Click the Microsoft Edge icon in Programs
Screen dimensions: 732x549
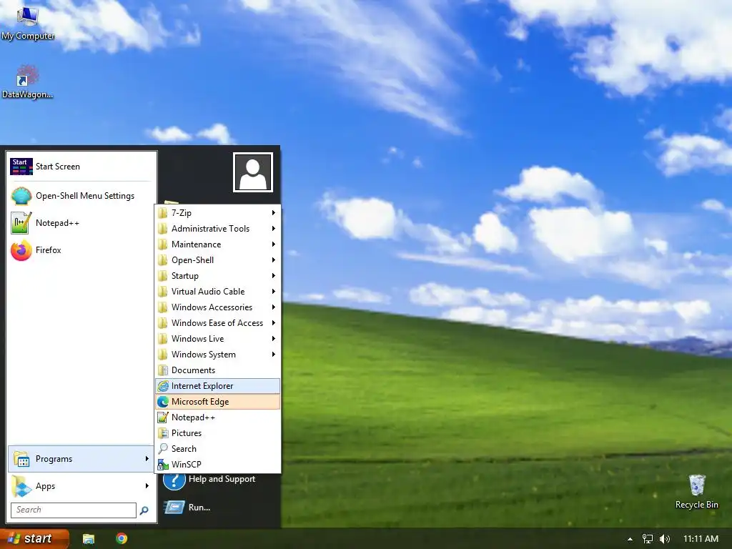pos(163,402)
